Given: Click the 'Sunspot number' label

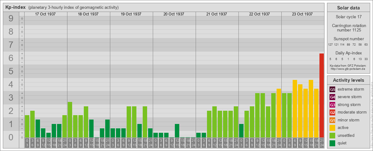Looking at the screenshot, I should click(348, 39).
